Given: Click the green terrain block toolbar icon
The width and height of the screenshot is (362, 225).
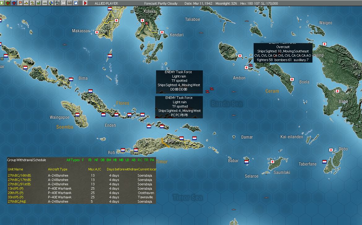Looking at the screenshot, I should [x=39, y=3].
